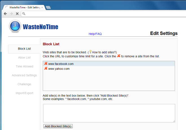Click the lightbulb hint icon
The image size is (186, 130).
click(x=90, y=51)
